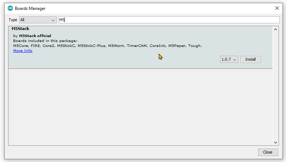
Task: Close the Boards Manager window
Action: pyautogui.click(x=277, y=8)
